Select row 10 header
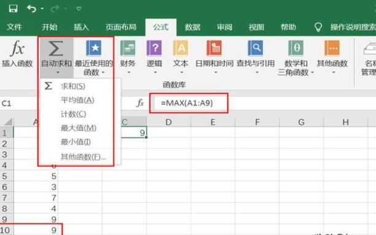The width and height of the screenshot is (376, 235). coord(7,230)
